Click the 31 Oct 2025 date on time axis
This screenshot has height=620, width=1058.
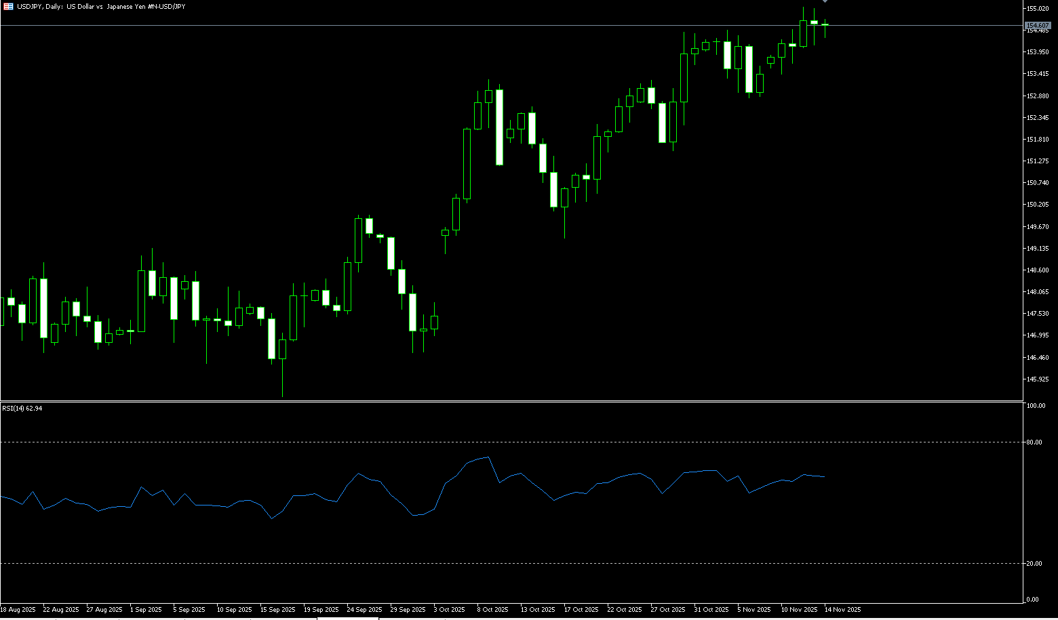point(711,610)
